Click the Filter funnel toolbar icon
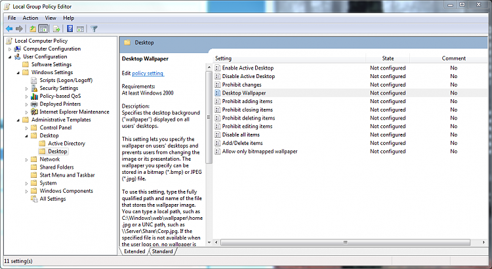The image size is (492, 269). coord(94,29)
